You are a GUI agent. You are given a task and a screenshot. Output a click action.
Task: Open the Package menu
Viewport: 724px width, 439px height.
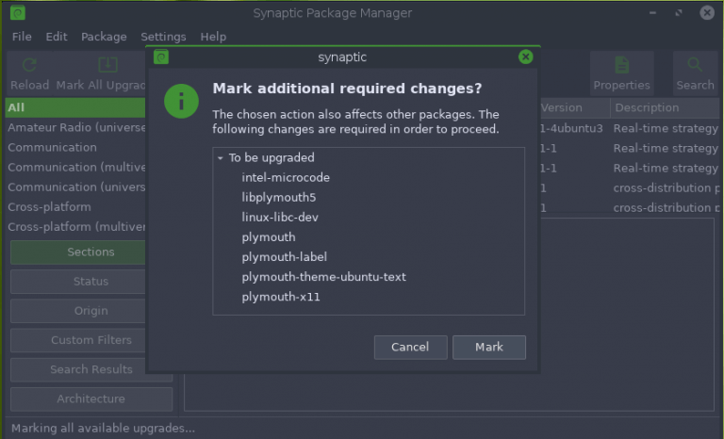pyautogui.click(x=104, y=37)
